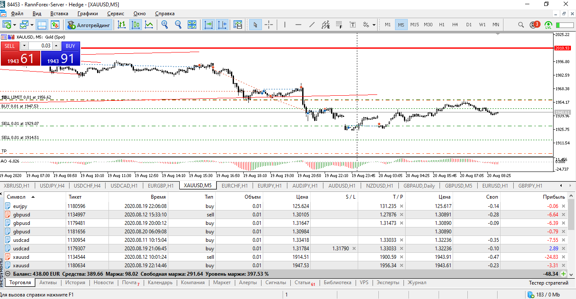Screen dimensions: 576x299
Task: Pick the Fibonacci retracement tool
Action: click(339, 25)
